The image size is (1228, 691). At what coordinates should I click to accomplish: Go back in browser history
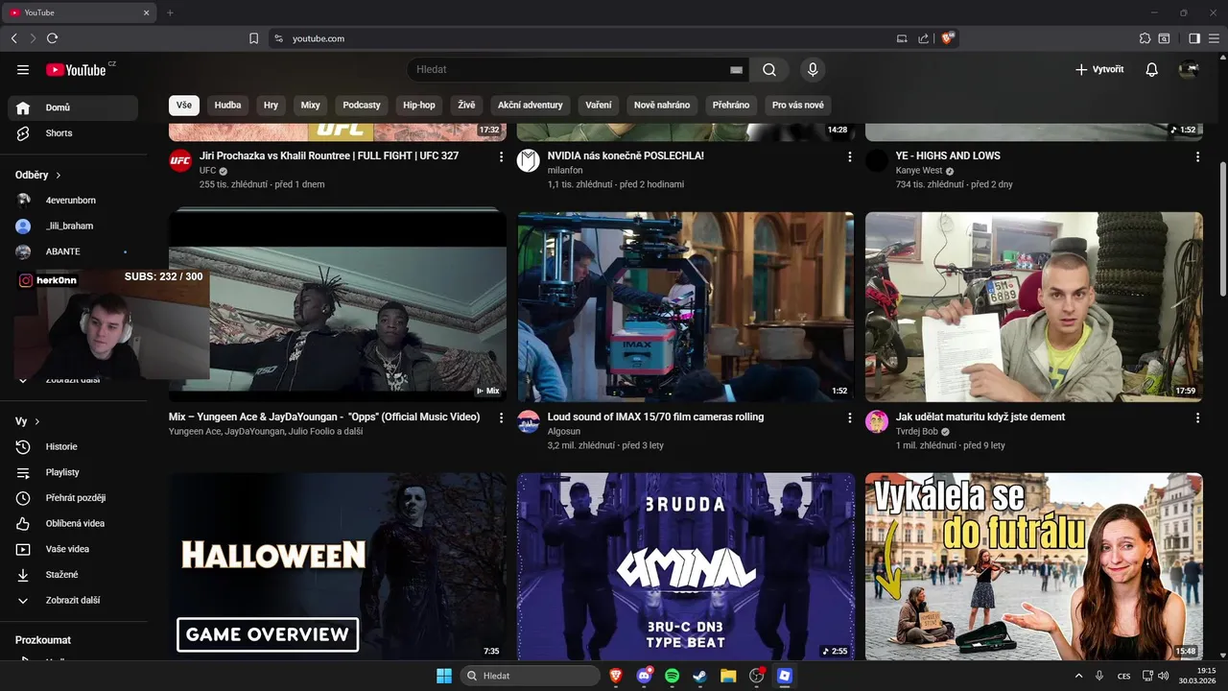click(13, 38)
